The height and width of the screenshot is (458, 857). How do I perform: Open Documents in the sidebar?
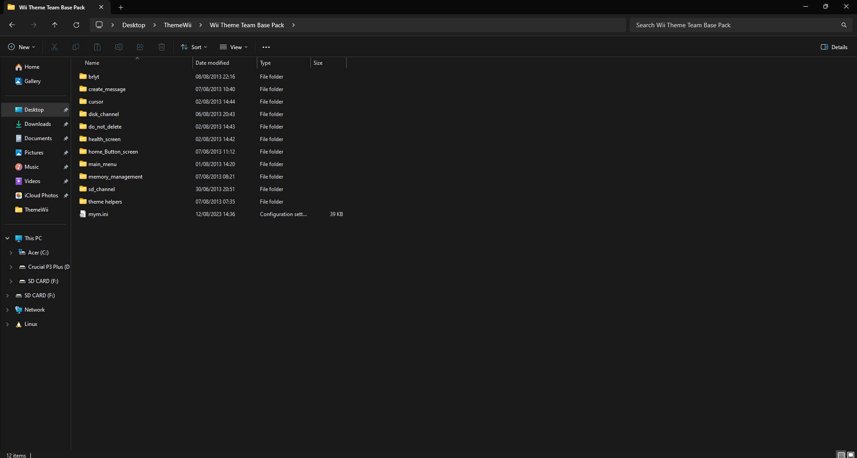38,138
